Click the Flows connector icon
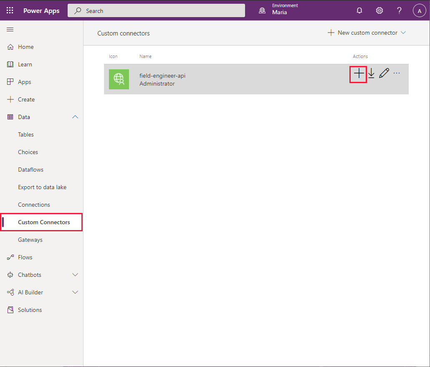The height and width of the screenshot is (367, 430). click(10, 257)
